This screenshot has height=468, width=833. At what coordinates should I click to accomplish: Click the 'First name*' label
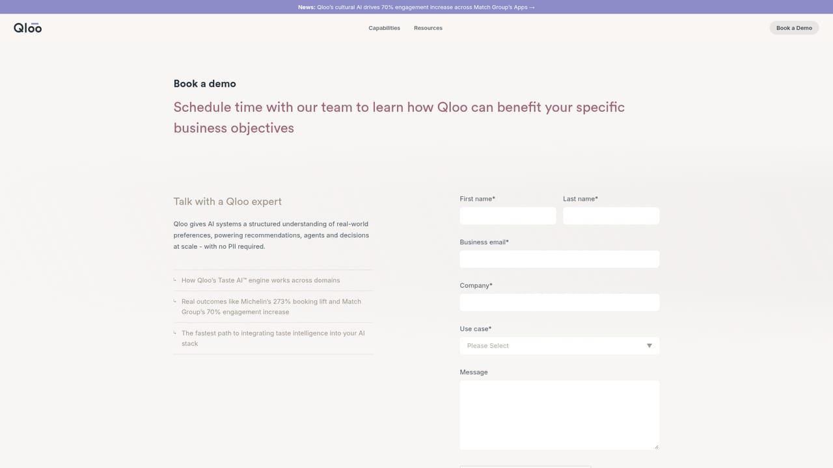478,199
